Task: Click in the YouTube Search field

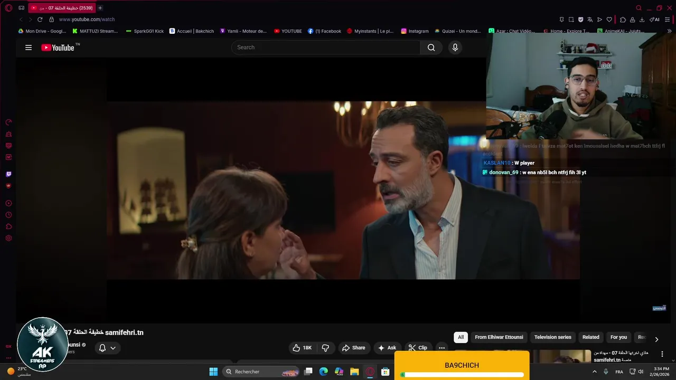Action: coord(326,47)
